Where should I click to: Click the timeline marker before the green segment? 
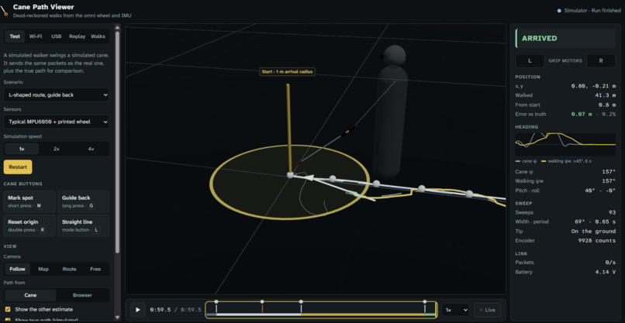tap(424, 307)
